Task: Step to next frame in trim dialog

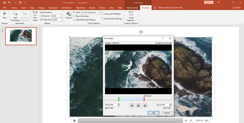Action: click(145, 105)
